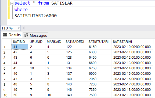Select row header number 1
Viewport: 155px width, 98px height.
[6, 47]
